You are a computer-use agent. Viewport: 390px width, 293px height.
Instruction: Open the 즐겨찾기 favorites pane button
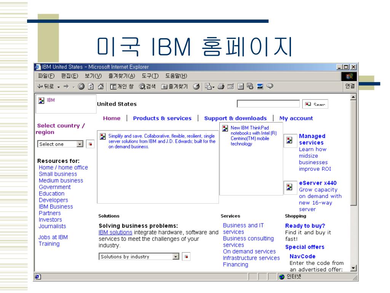point(174,87)
